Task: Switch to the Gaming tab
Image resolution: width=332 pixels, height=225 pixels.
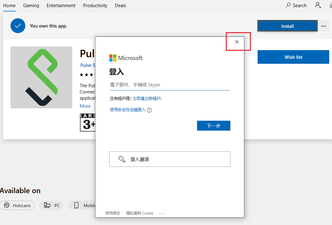Action: coord(31,6)
